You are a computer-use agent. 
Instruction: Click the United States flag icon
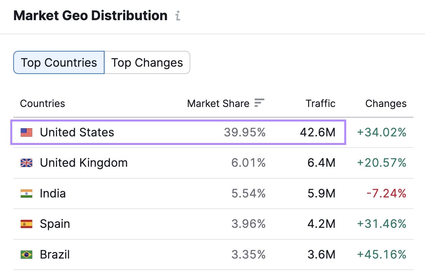[26, 133]
